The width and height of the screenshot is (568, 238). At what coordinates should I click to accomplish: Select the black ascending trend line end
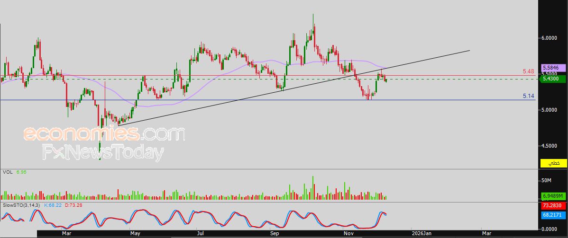tap(469, 50)
